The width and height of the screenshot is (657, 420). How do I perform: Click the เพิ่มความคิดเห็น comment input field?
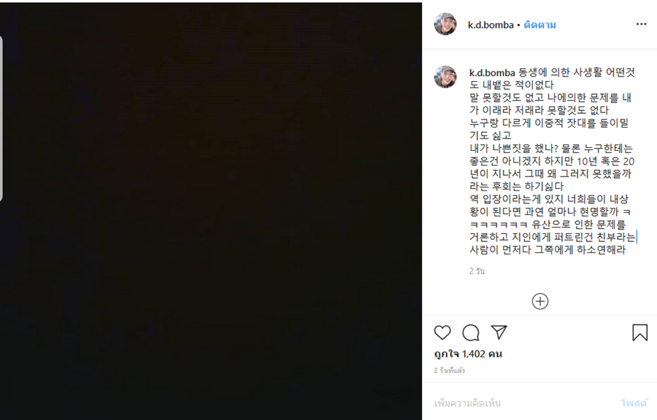(523, 403)
